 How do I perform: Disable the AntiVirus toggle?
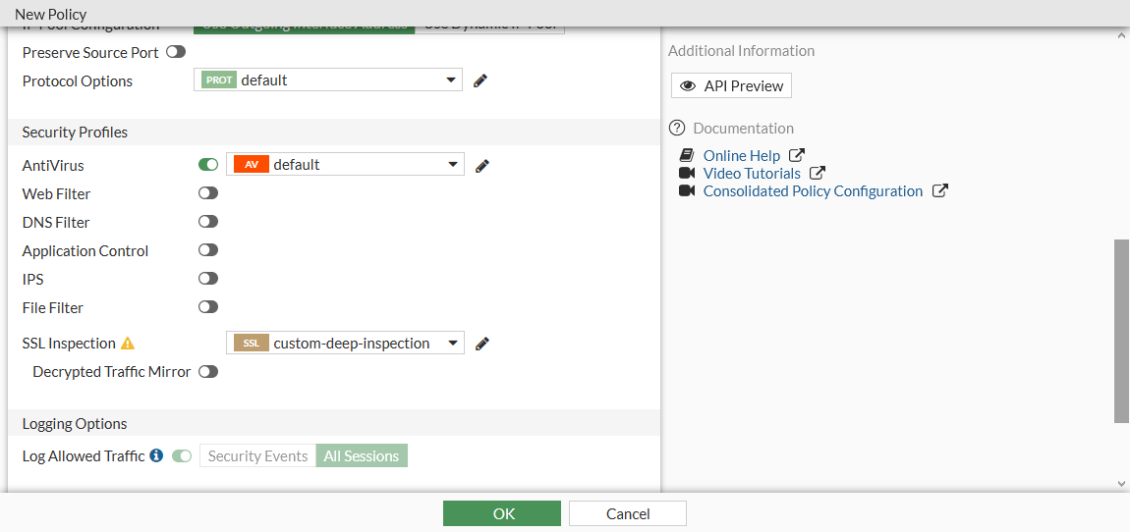(x=208, y=165)
